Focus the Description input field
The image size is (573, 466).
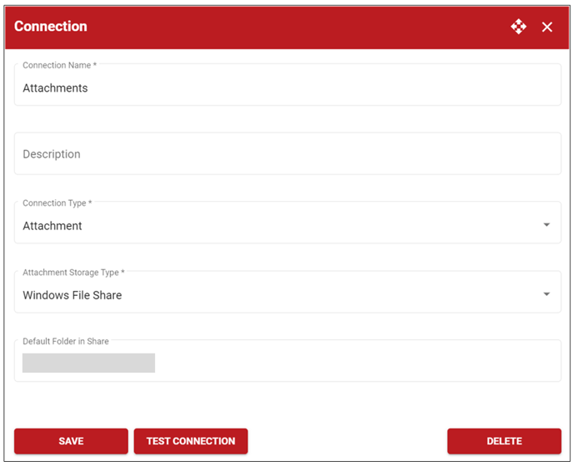click(287, 153)
